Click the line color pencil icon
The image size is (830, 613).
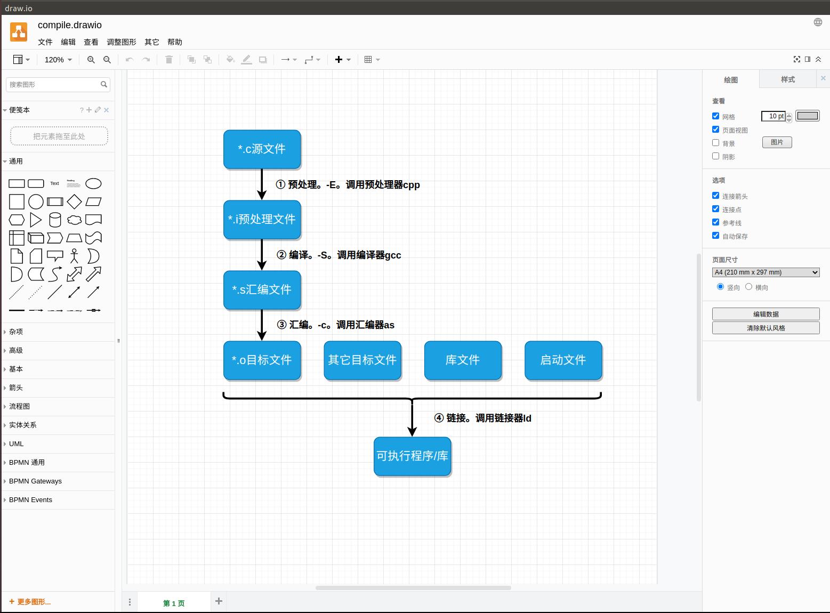click(x=246, y=60)
